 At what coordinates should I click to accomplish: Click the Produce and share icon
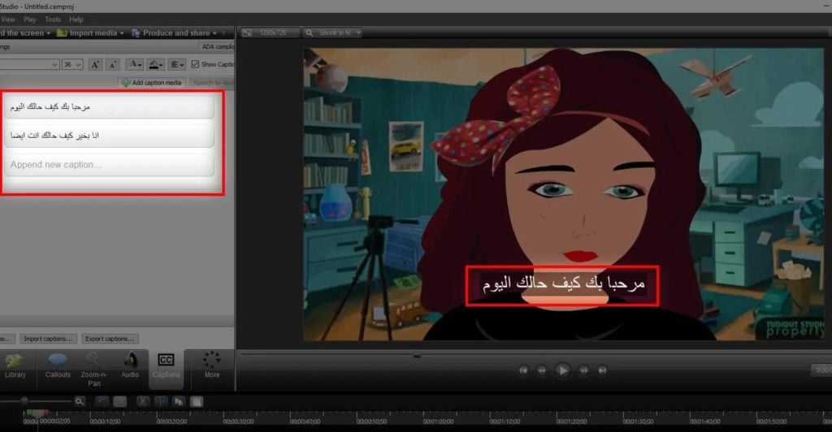(136, 32)
